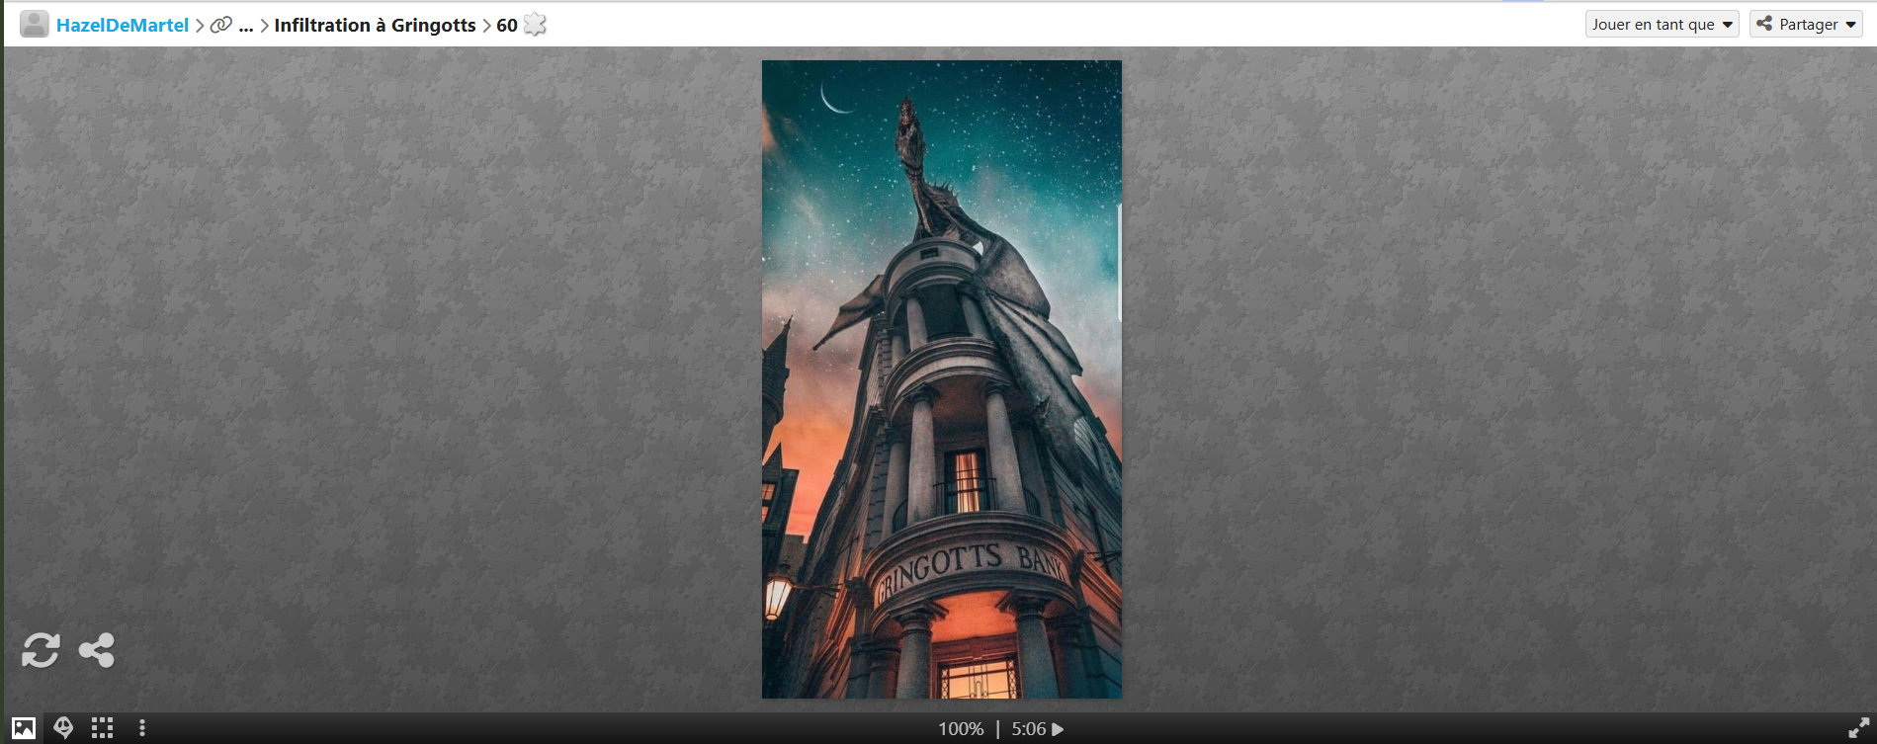Viewport: 1877px width, 744px height.
Task: Click the chain link icon in breadcrumb
Action: [221, 26]
